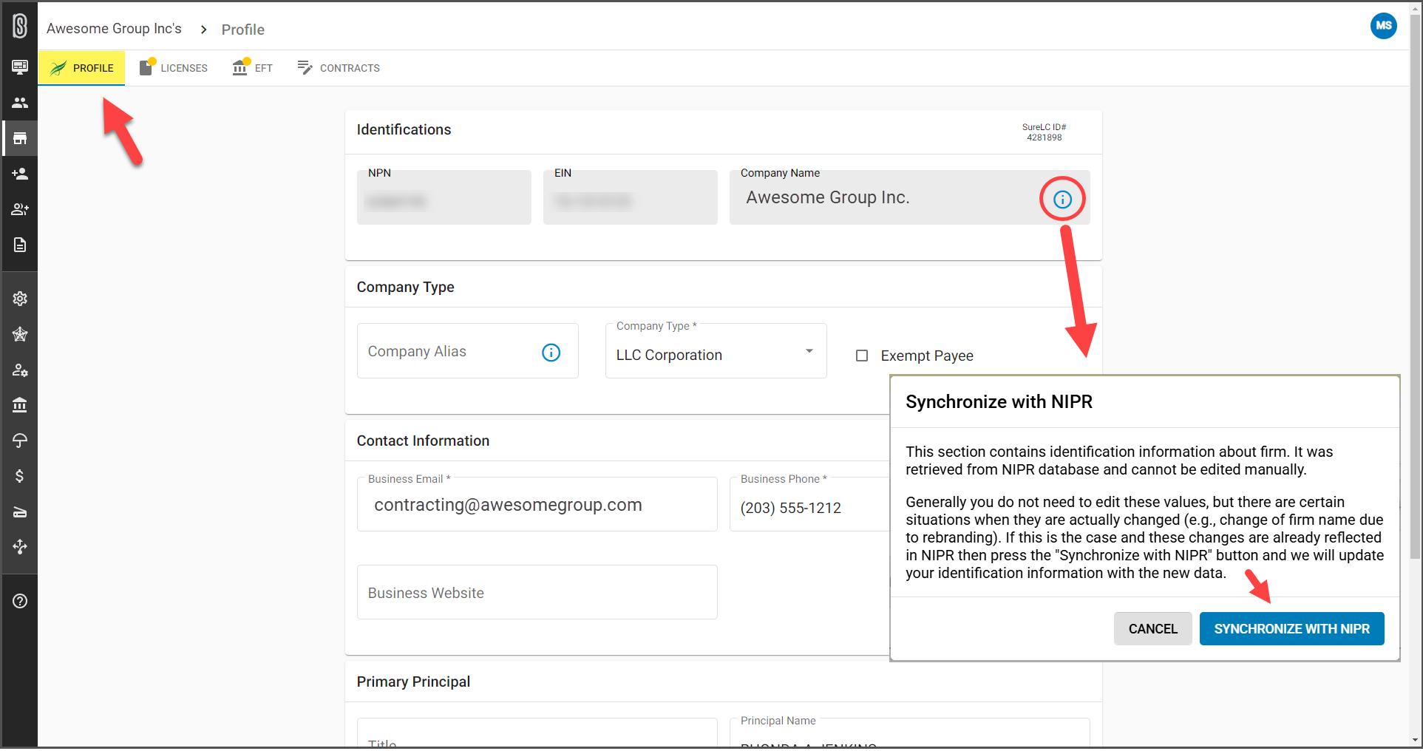Image resolution: width=1423 pixels, height=751 pixels.
Task: Click the EIN field
Action: click(x=630, y=197)
